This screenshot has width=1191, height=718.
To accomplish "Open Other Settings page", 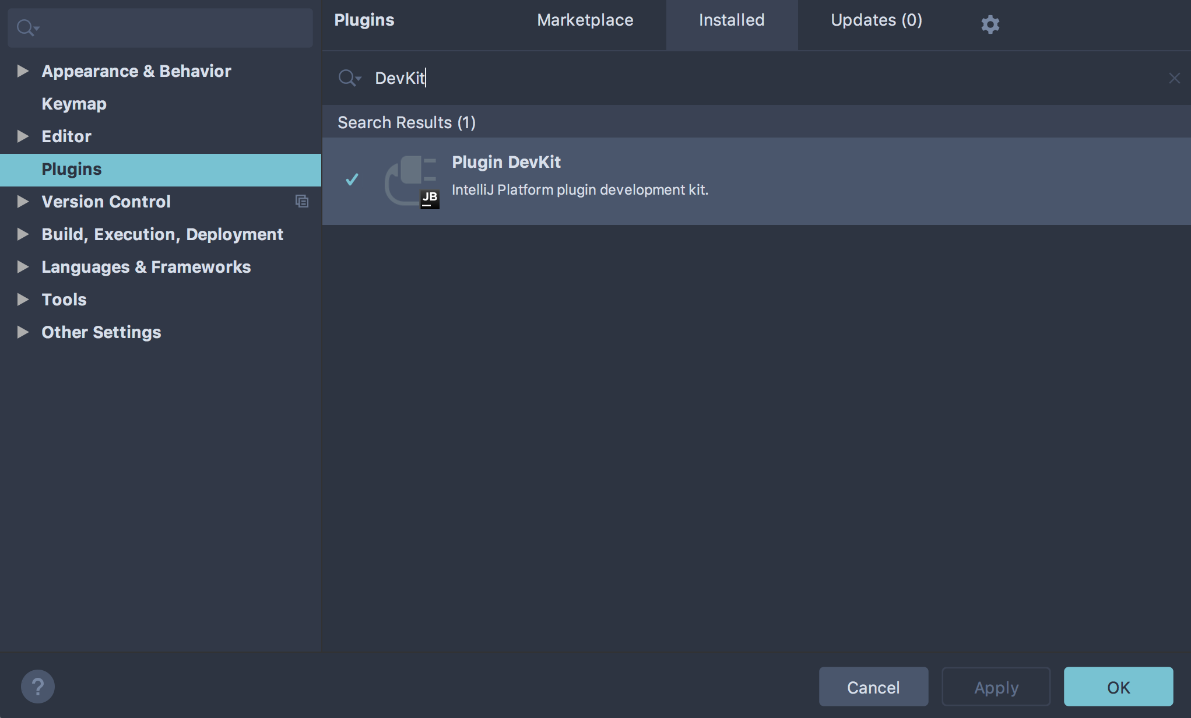I will click(101, 332).
